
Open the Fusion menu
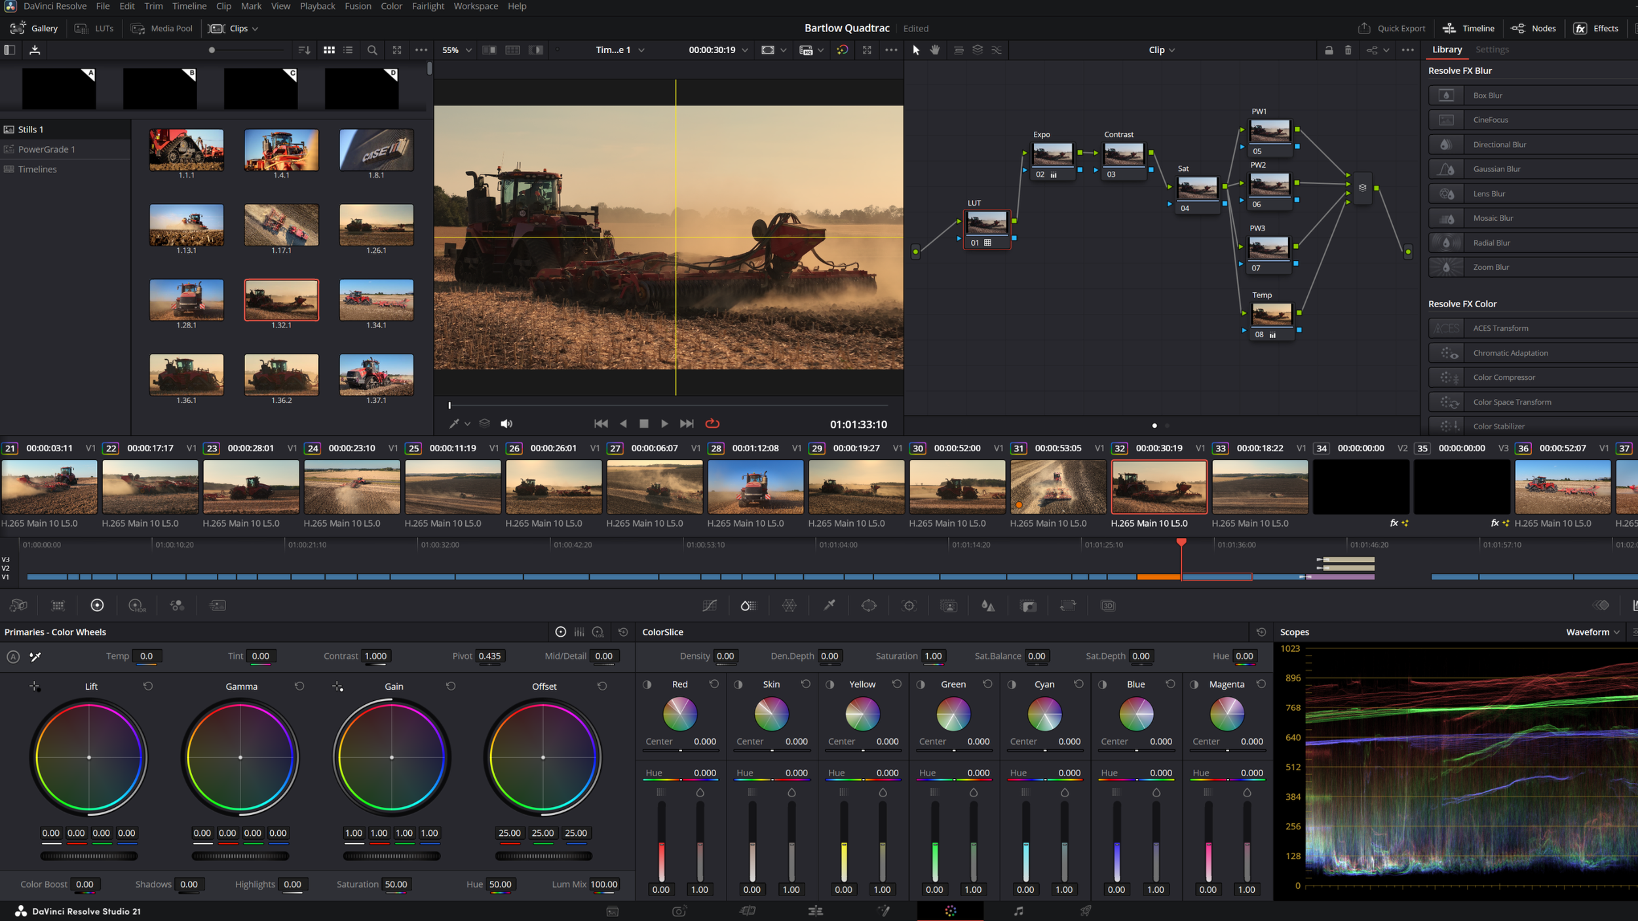point(358,6)
